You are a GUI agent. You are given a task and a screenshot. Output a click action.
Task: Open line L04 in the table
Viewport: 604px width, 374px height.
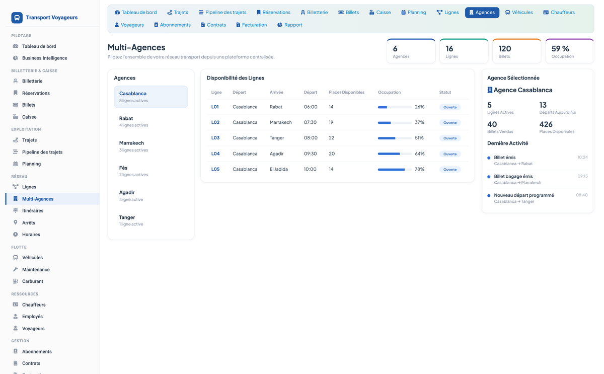[x=215, y=154]
